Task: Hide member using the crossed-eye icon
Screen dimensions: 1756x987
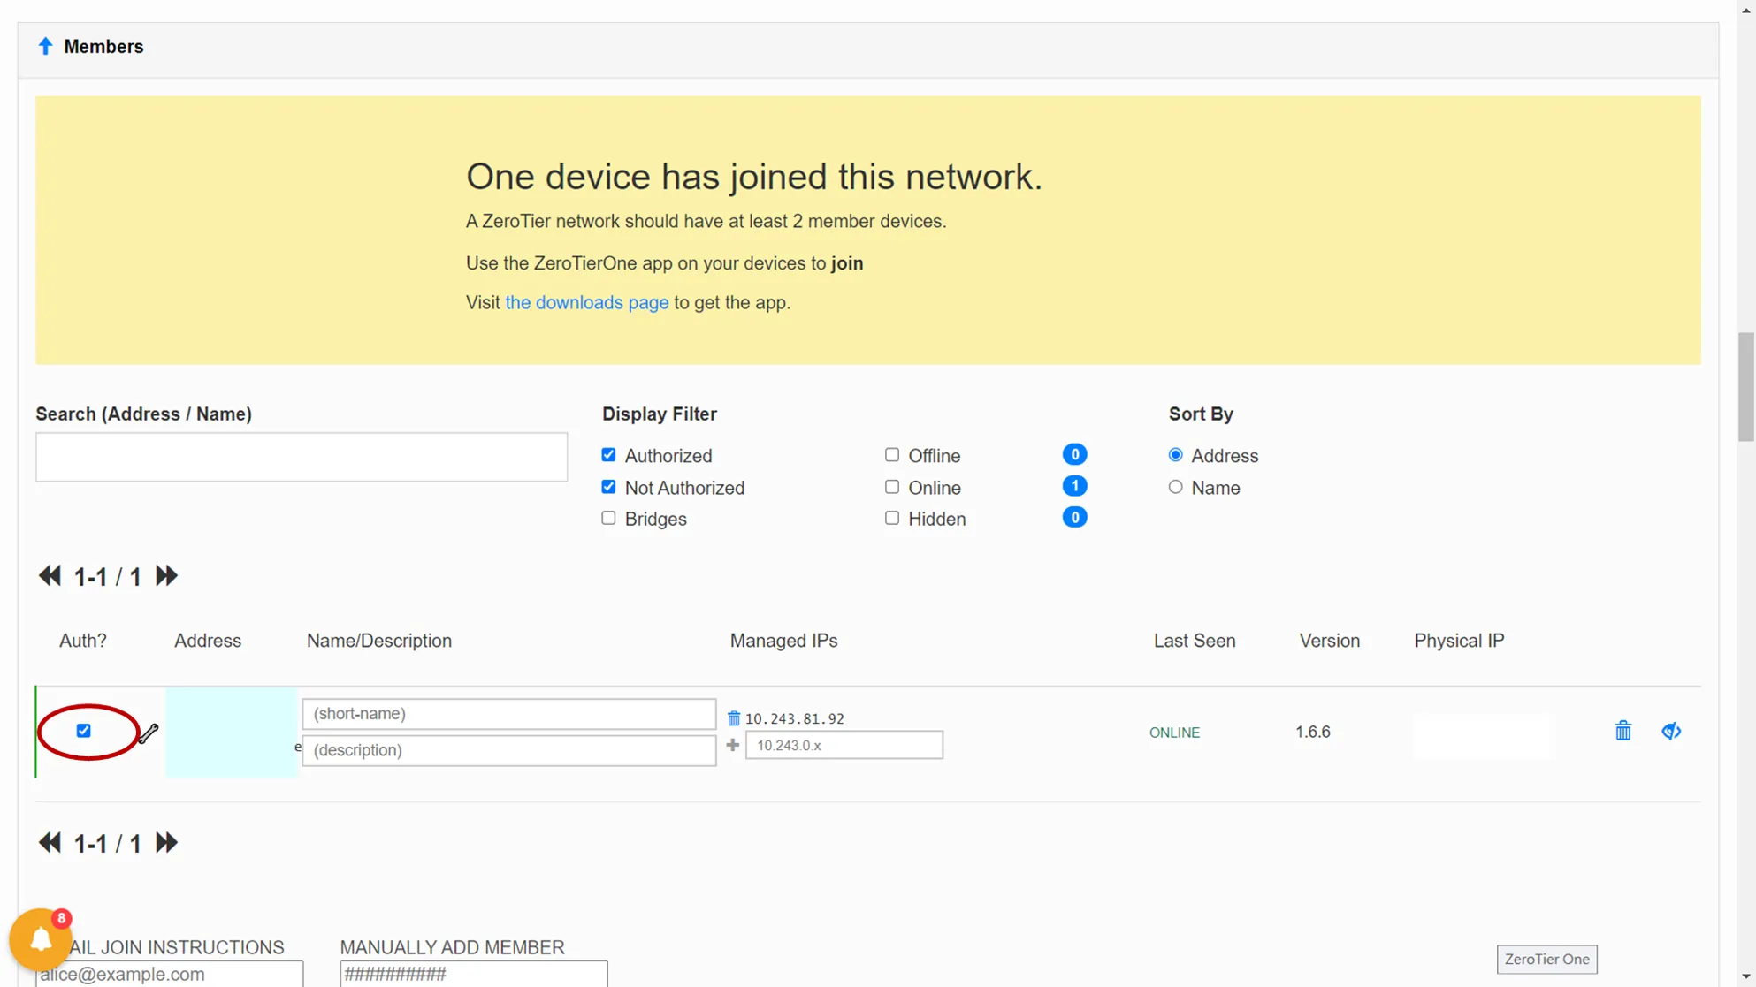Action: pyautogui.click(x=1670, y=731)
